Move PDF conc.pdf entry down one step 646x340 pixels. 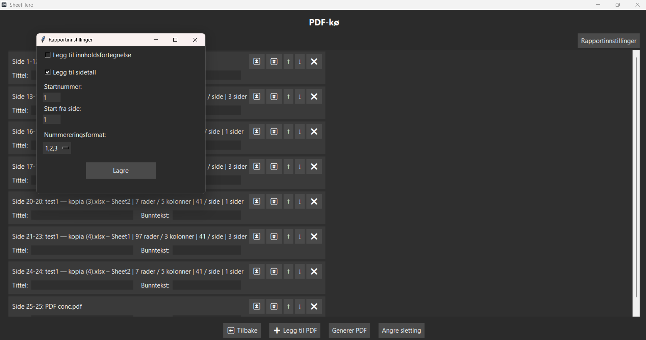pos(300,306)
